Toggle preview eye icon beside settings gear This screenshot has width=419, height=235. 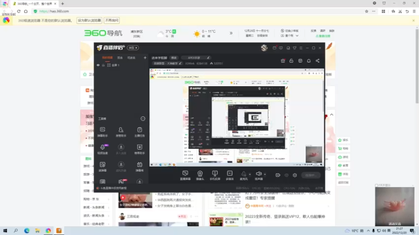click(286, 175)
